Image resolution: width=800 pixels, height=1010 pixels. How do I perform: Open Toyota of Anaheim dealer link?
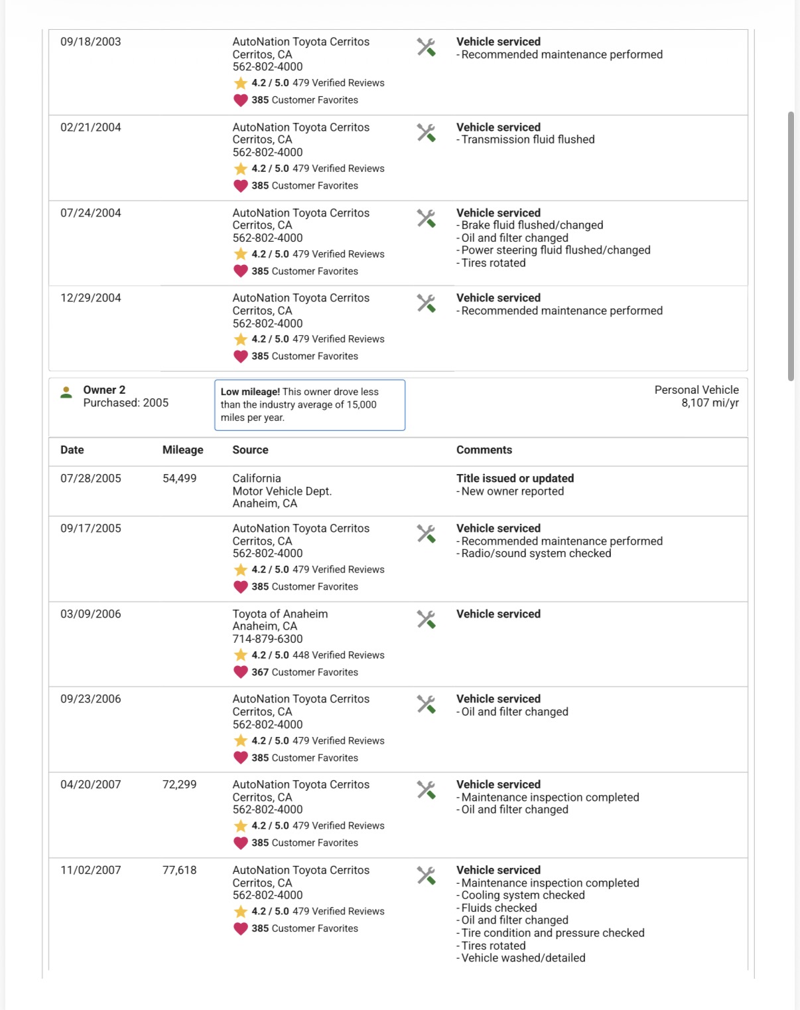pos(280,614)
